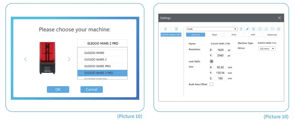The image size is (295, 123).
Task: Open the Mirror LCD_mirror dropdown
Action: (x=267, y=48)
